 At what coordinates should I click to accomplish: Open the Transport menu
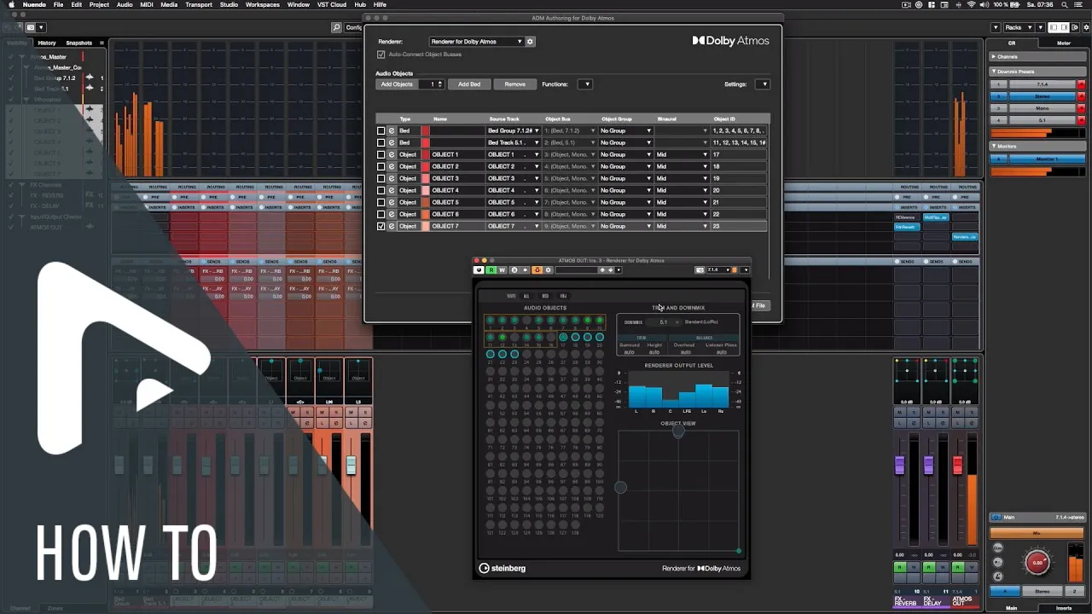199,4
